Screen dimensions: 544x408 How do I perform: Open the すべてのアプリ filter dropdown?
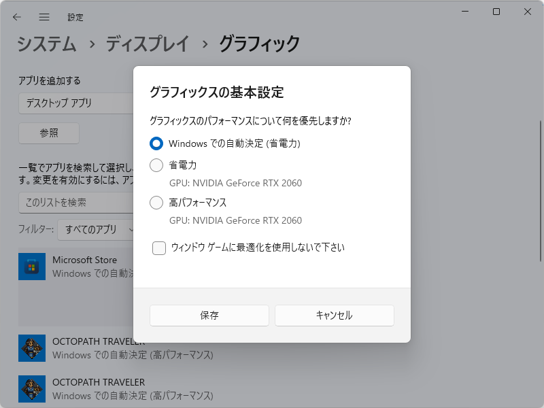click(x=95, y=230)
